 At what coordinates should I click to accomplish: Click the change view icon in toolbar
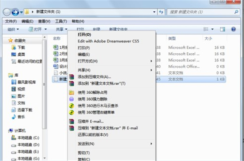pyautogui.click(x=206, y=29)
